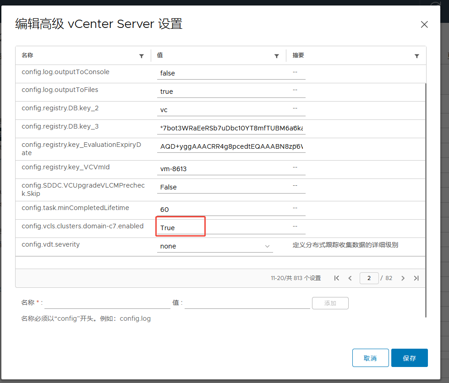Jump to the last settings page
Screen dimensions: 449x383
coord(416,278)
